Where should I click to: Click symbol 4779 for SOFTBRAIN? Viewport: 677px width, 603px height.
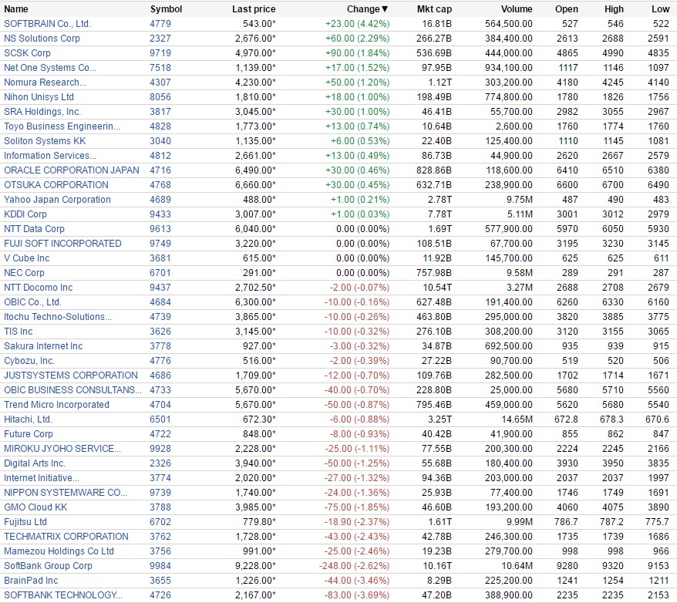click(x=160, y=24)
